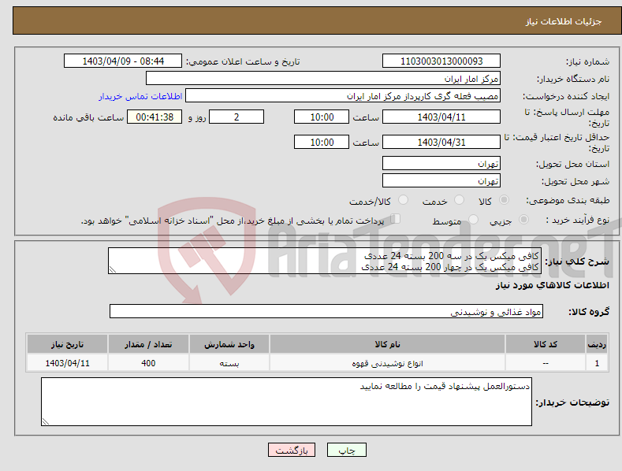Click the response deadline hour 10:00 field
This screenshot has height=471, width=622.
[x=322, y=117]
